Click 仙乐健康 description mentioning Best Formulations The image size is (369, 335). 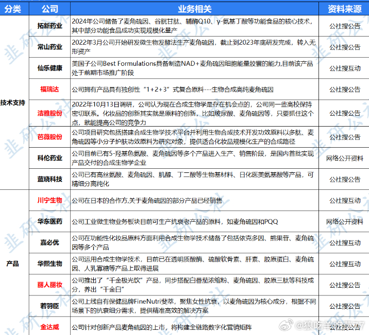pyautogui.click(x=192, y=68)
